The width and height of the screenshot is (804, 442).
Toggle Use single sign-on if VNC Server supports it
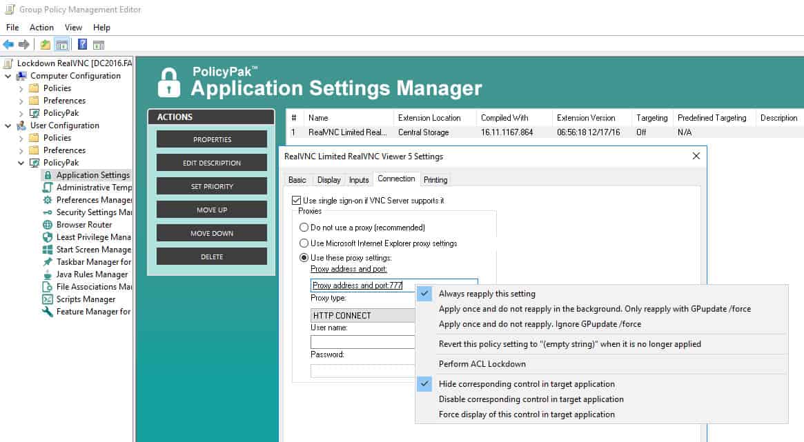coord(296,200)
